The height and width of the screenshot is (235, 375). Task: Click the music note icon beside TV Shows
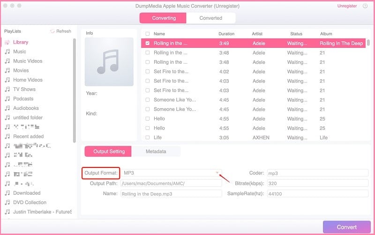pos(7,89)
